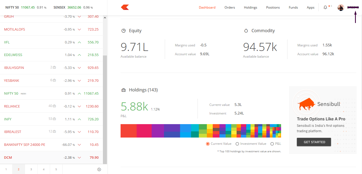Click the Kite logo icon
The height and width of the screenshot is (174, 362).
coord(125,8)
